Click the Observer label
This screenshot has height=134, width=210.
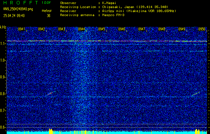point(68,3)
